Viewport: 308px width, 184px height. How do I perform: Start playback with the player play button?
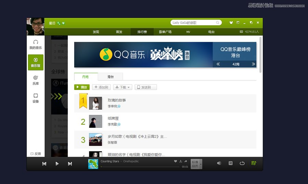click(x=57, y=164)
